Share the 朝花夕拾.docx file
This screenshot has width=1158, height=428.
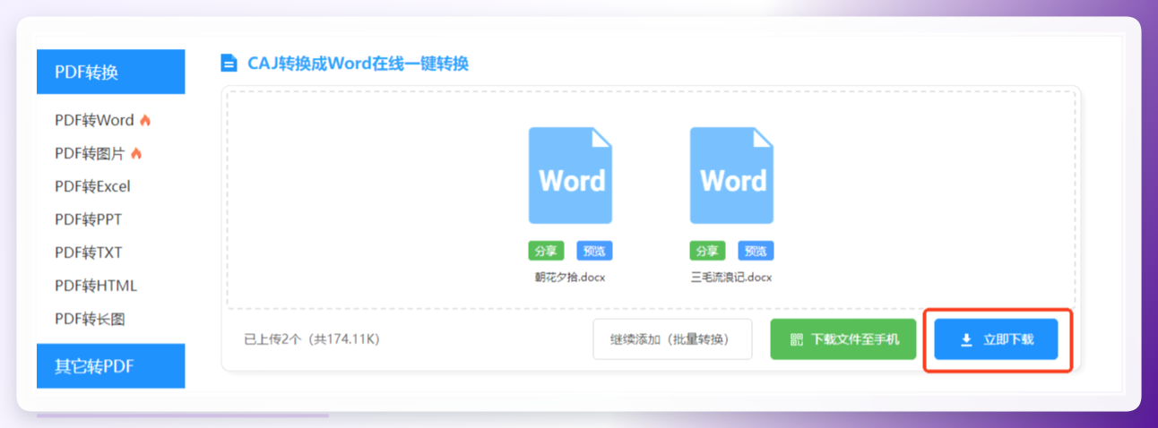546,251
